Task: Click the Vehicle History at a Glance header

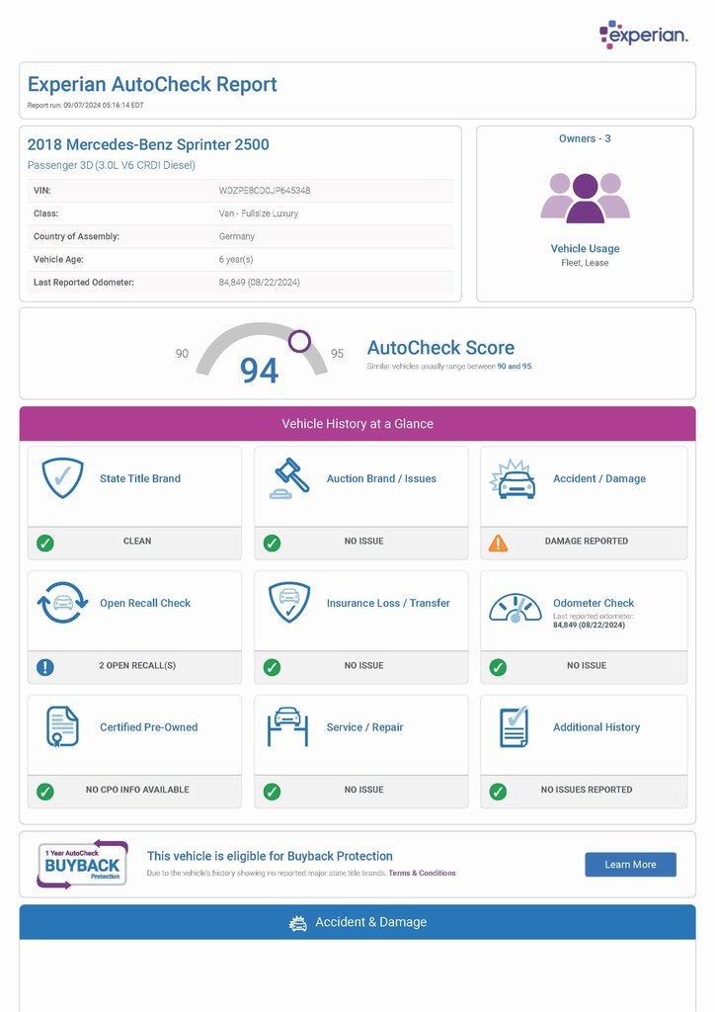Action: 357,424
